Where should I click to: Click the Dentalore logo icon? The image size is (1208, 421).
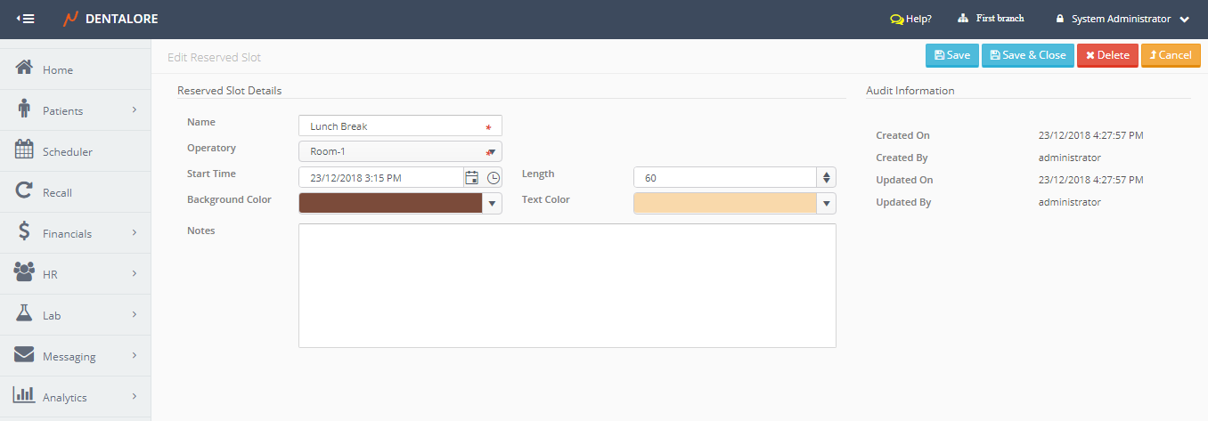[x=71, y=19]
